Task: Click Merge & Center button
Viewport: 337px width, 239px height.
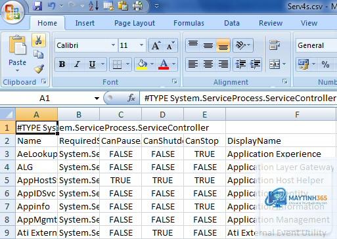Action: pyautogui.click(x=275, y=64)
